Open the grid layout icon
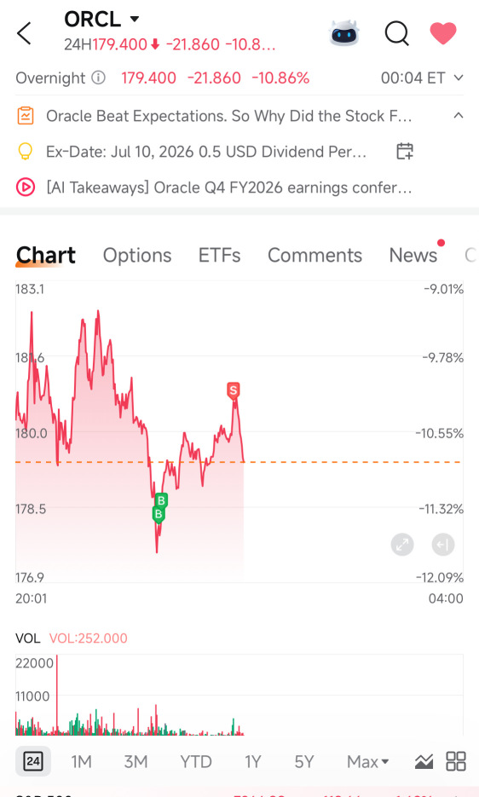The width and height of the screenshot is (479, 797). click(x=456, y=761)
